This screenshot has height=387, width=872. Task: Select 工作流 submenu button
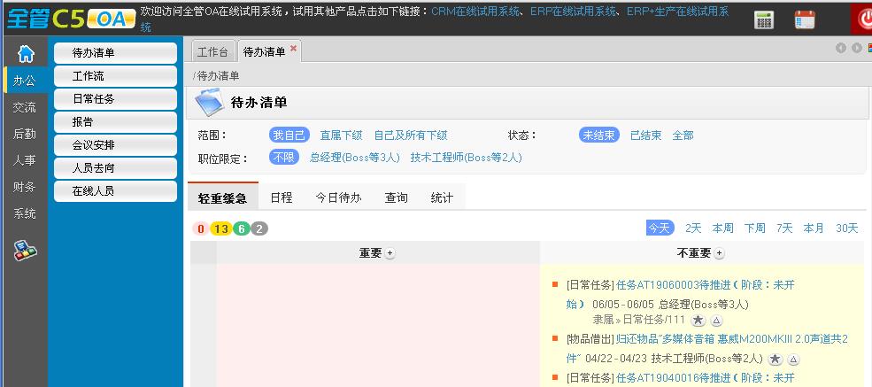coord(116,76)
